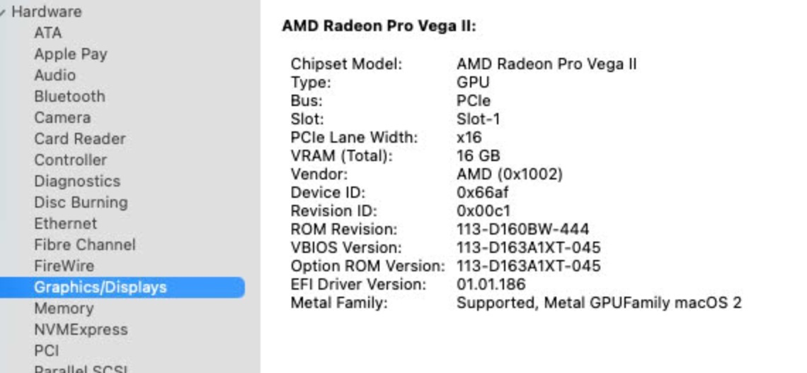Select Disc Burning in the sidebar

(x=81, y=203)
